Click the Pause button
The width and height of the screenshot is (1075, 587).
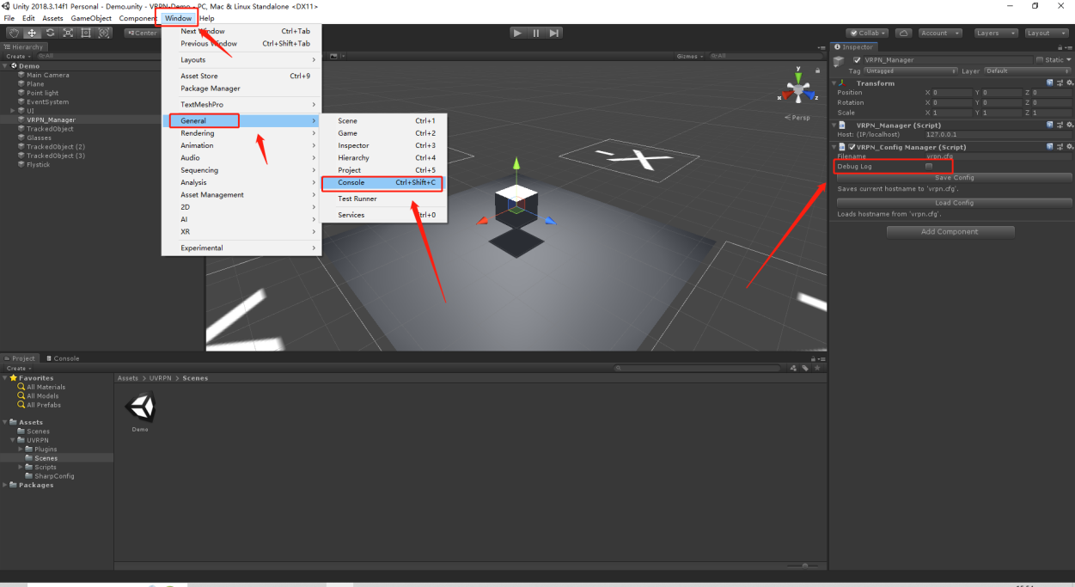click(536, 33)
